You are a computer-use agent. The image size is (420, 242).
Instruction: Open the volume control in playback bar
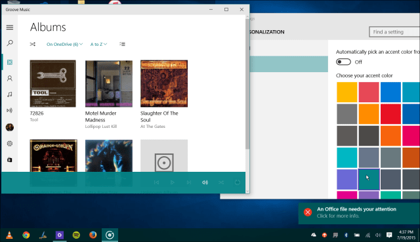(205, 182)
